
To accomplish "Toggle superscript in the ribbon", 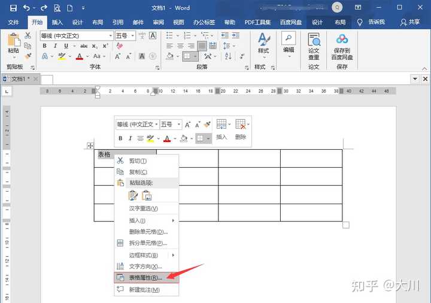I will pyautogui.click(x=105, y=46).
